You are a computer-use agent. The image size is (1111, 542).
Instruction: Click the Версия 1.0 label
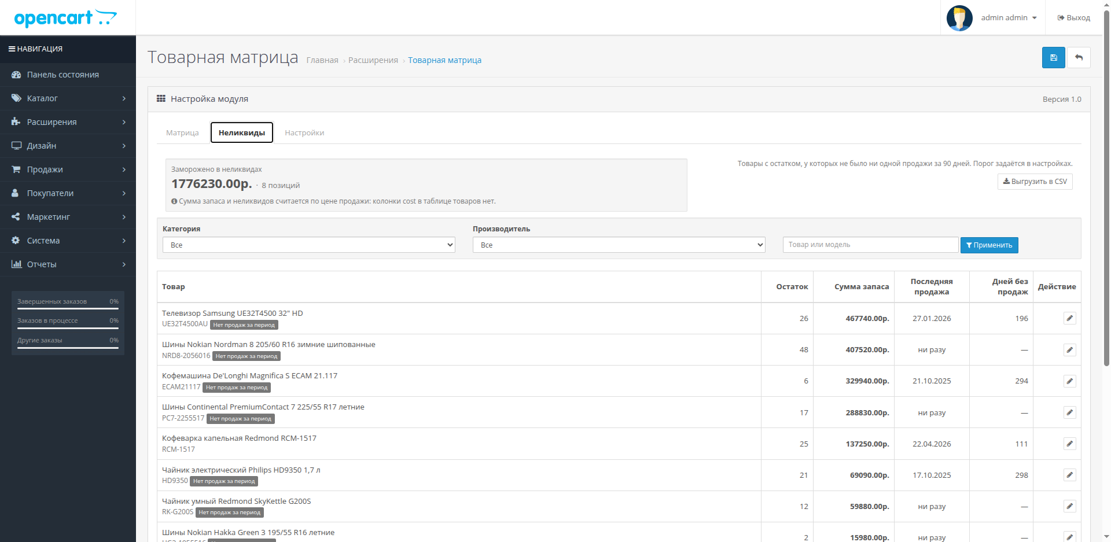(x=1062, y=99)
